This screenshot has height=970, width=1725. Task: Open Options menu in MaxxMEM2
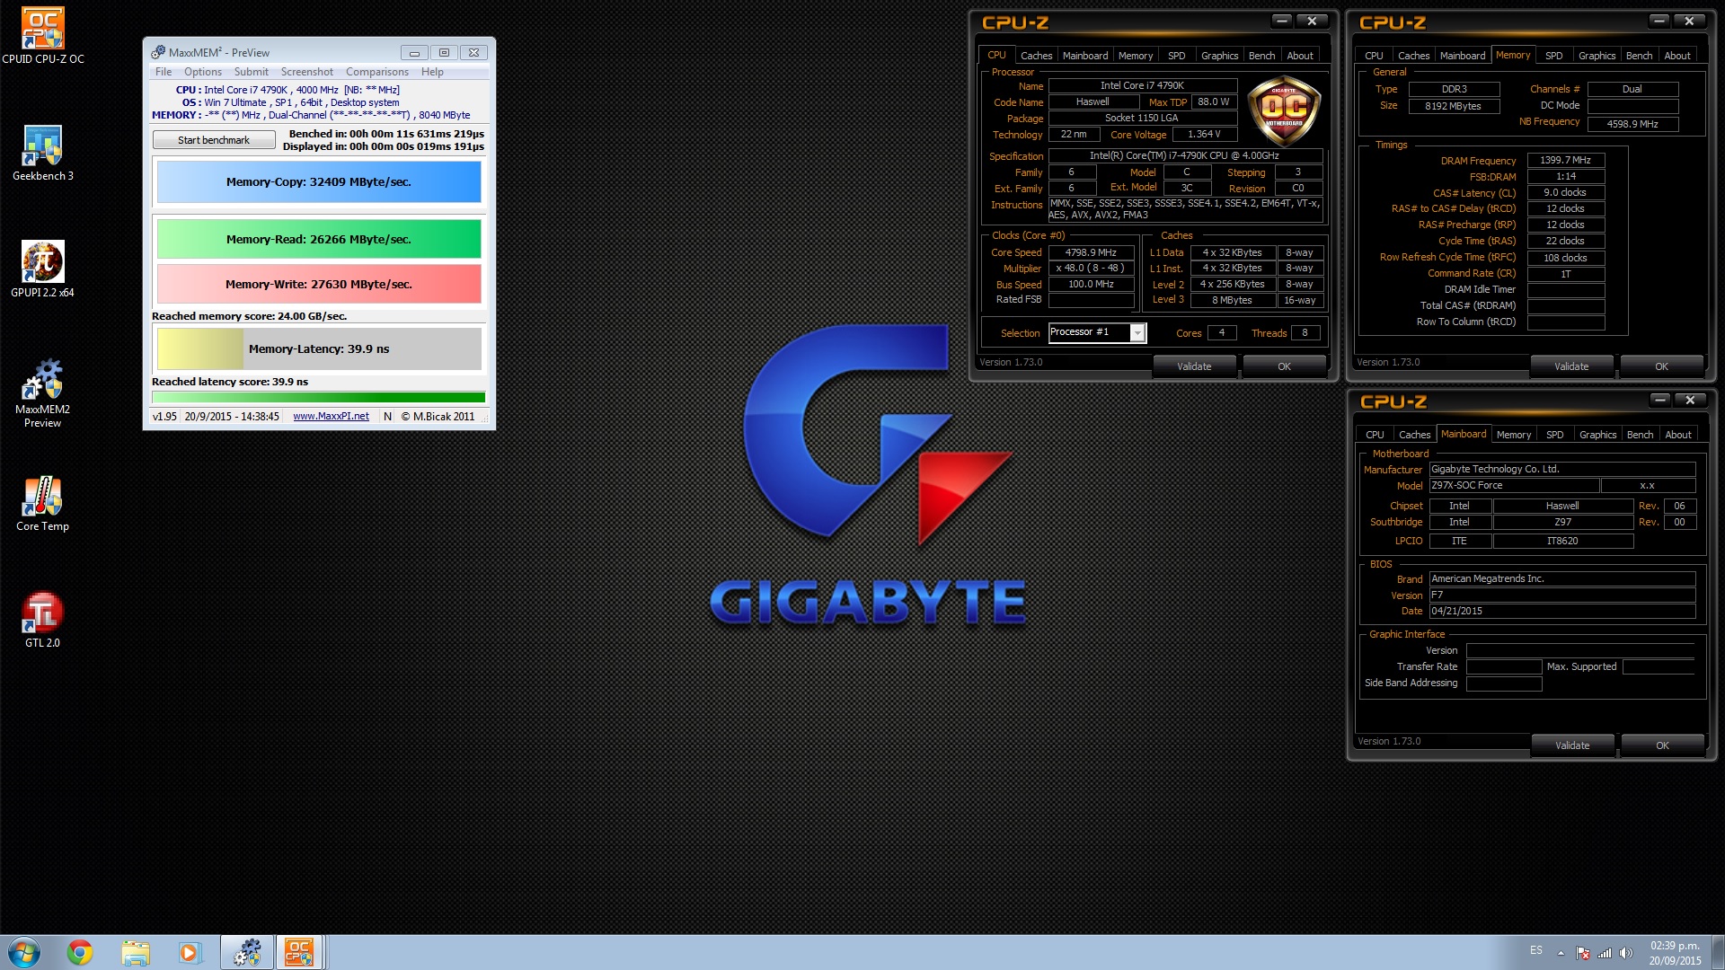pos(203,72)
